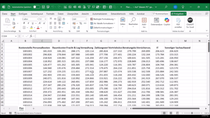This screenshot has height=118, width=210.
Task: Select column C header
Action: coord(42,41)
